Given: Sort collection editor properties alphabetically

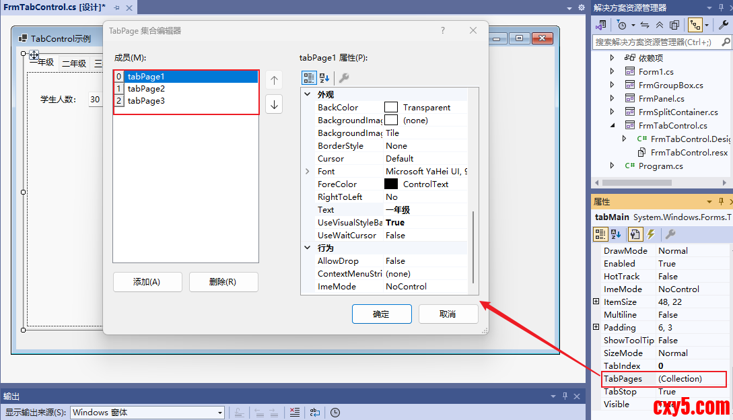Looking at the screenshot, I should (x=324, y=77).
